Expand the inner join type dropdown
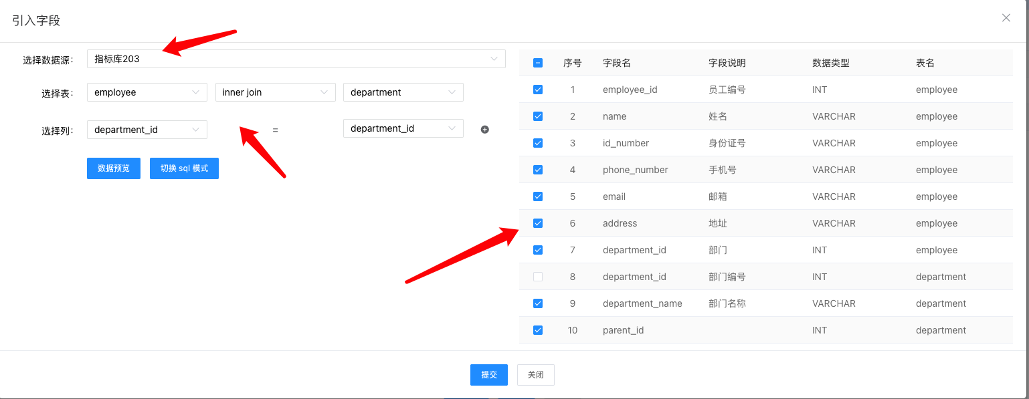Screen dimensions: 1029x399 (275, 92)
